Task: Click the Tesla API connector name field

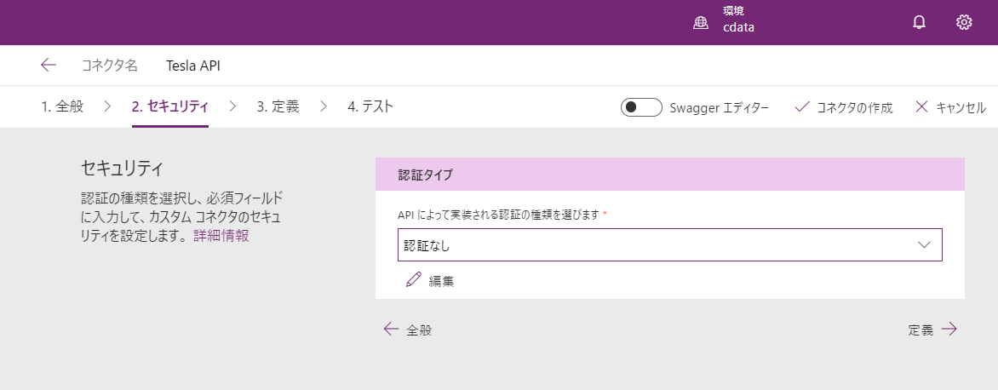Action: pos(193,66)
